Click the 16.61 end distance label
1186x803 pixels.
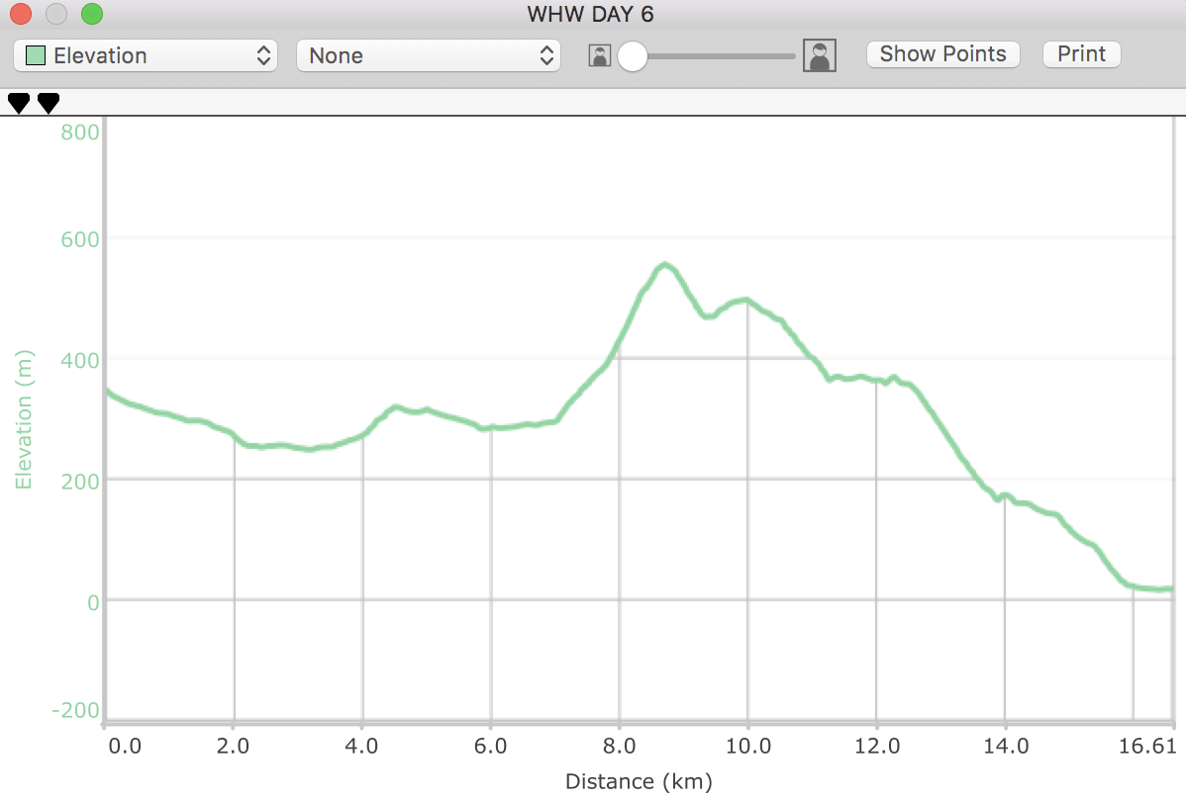[x=1153, y=746]
